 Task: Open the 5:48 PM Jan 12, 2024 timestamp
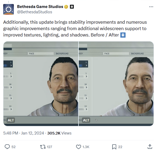(23, 133)
